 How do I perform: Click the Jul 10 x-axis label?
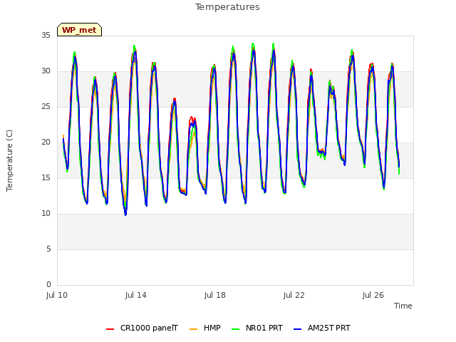pyautogui.click(x=57, y=296)
